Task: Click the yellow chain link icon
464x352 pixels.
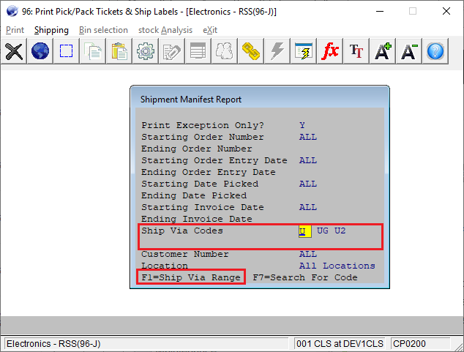Action: 251,51
